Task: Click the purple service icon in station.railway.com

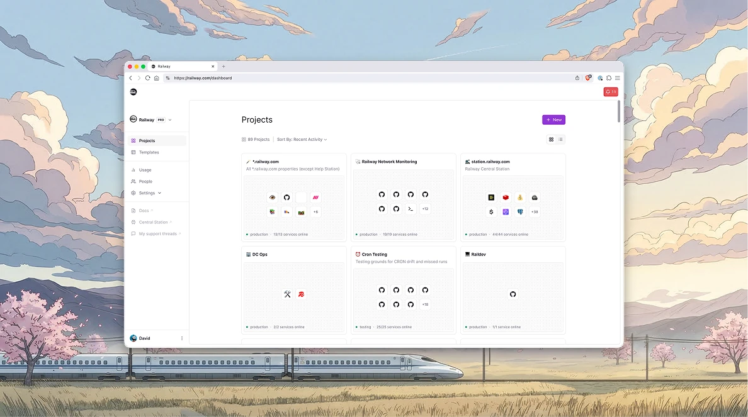Action: [x=506, y=212]
